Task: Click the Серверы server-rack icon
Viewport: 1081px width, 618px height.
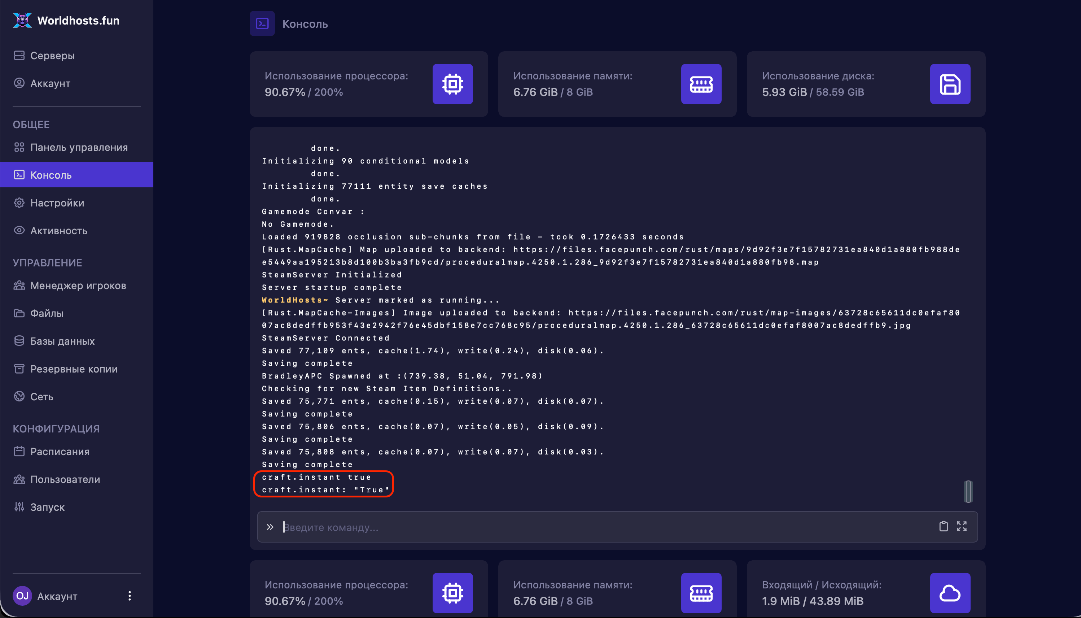Action: pyautogui.click(x=19, y=56)
